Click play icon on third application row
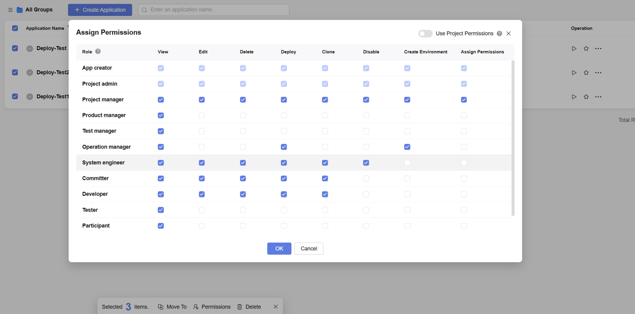 coord(574,97)
